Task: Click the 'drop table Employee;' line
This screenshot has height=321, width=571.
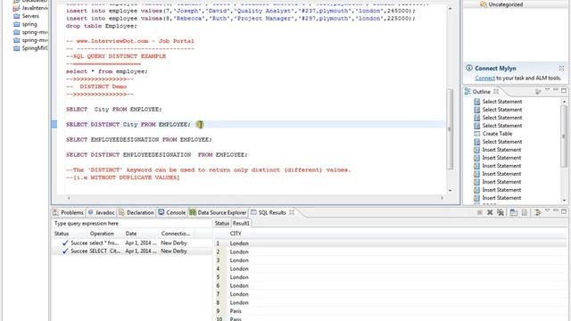Action: click(101, 26)
